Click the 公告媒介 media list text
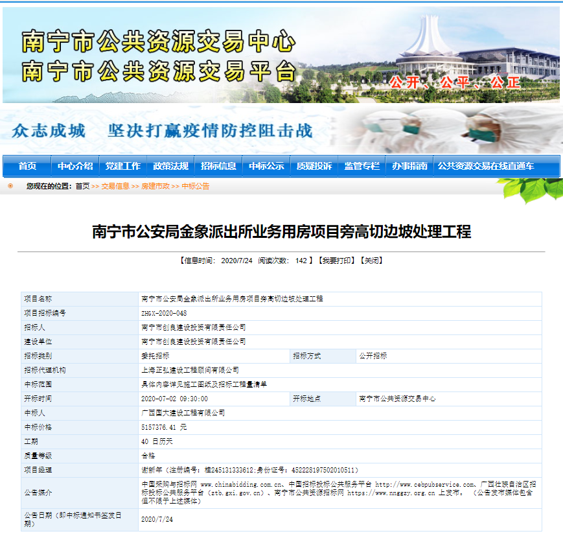563x549 pixels. (x=339, y=493)
